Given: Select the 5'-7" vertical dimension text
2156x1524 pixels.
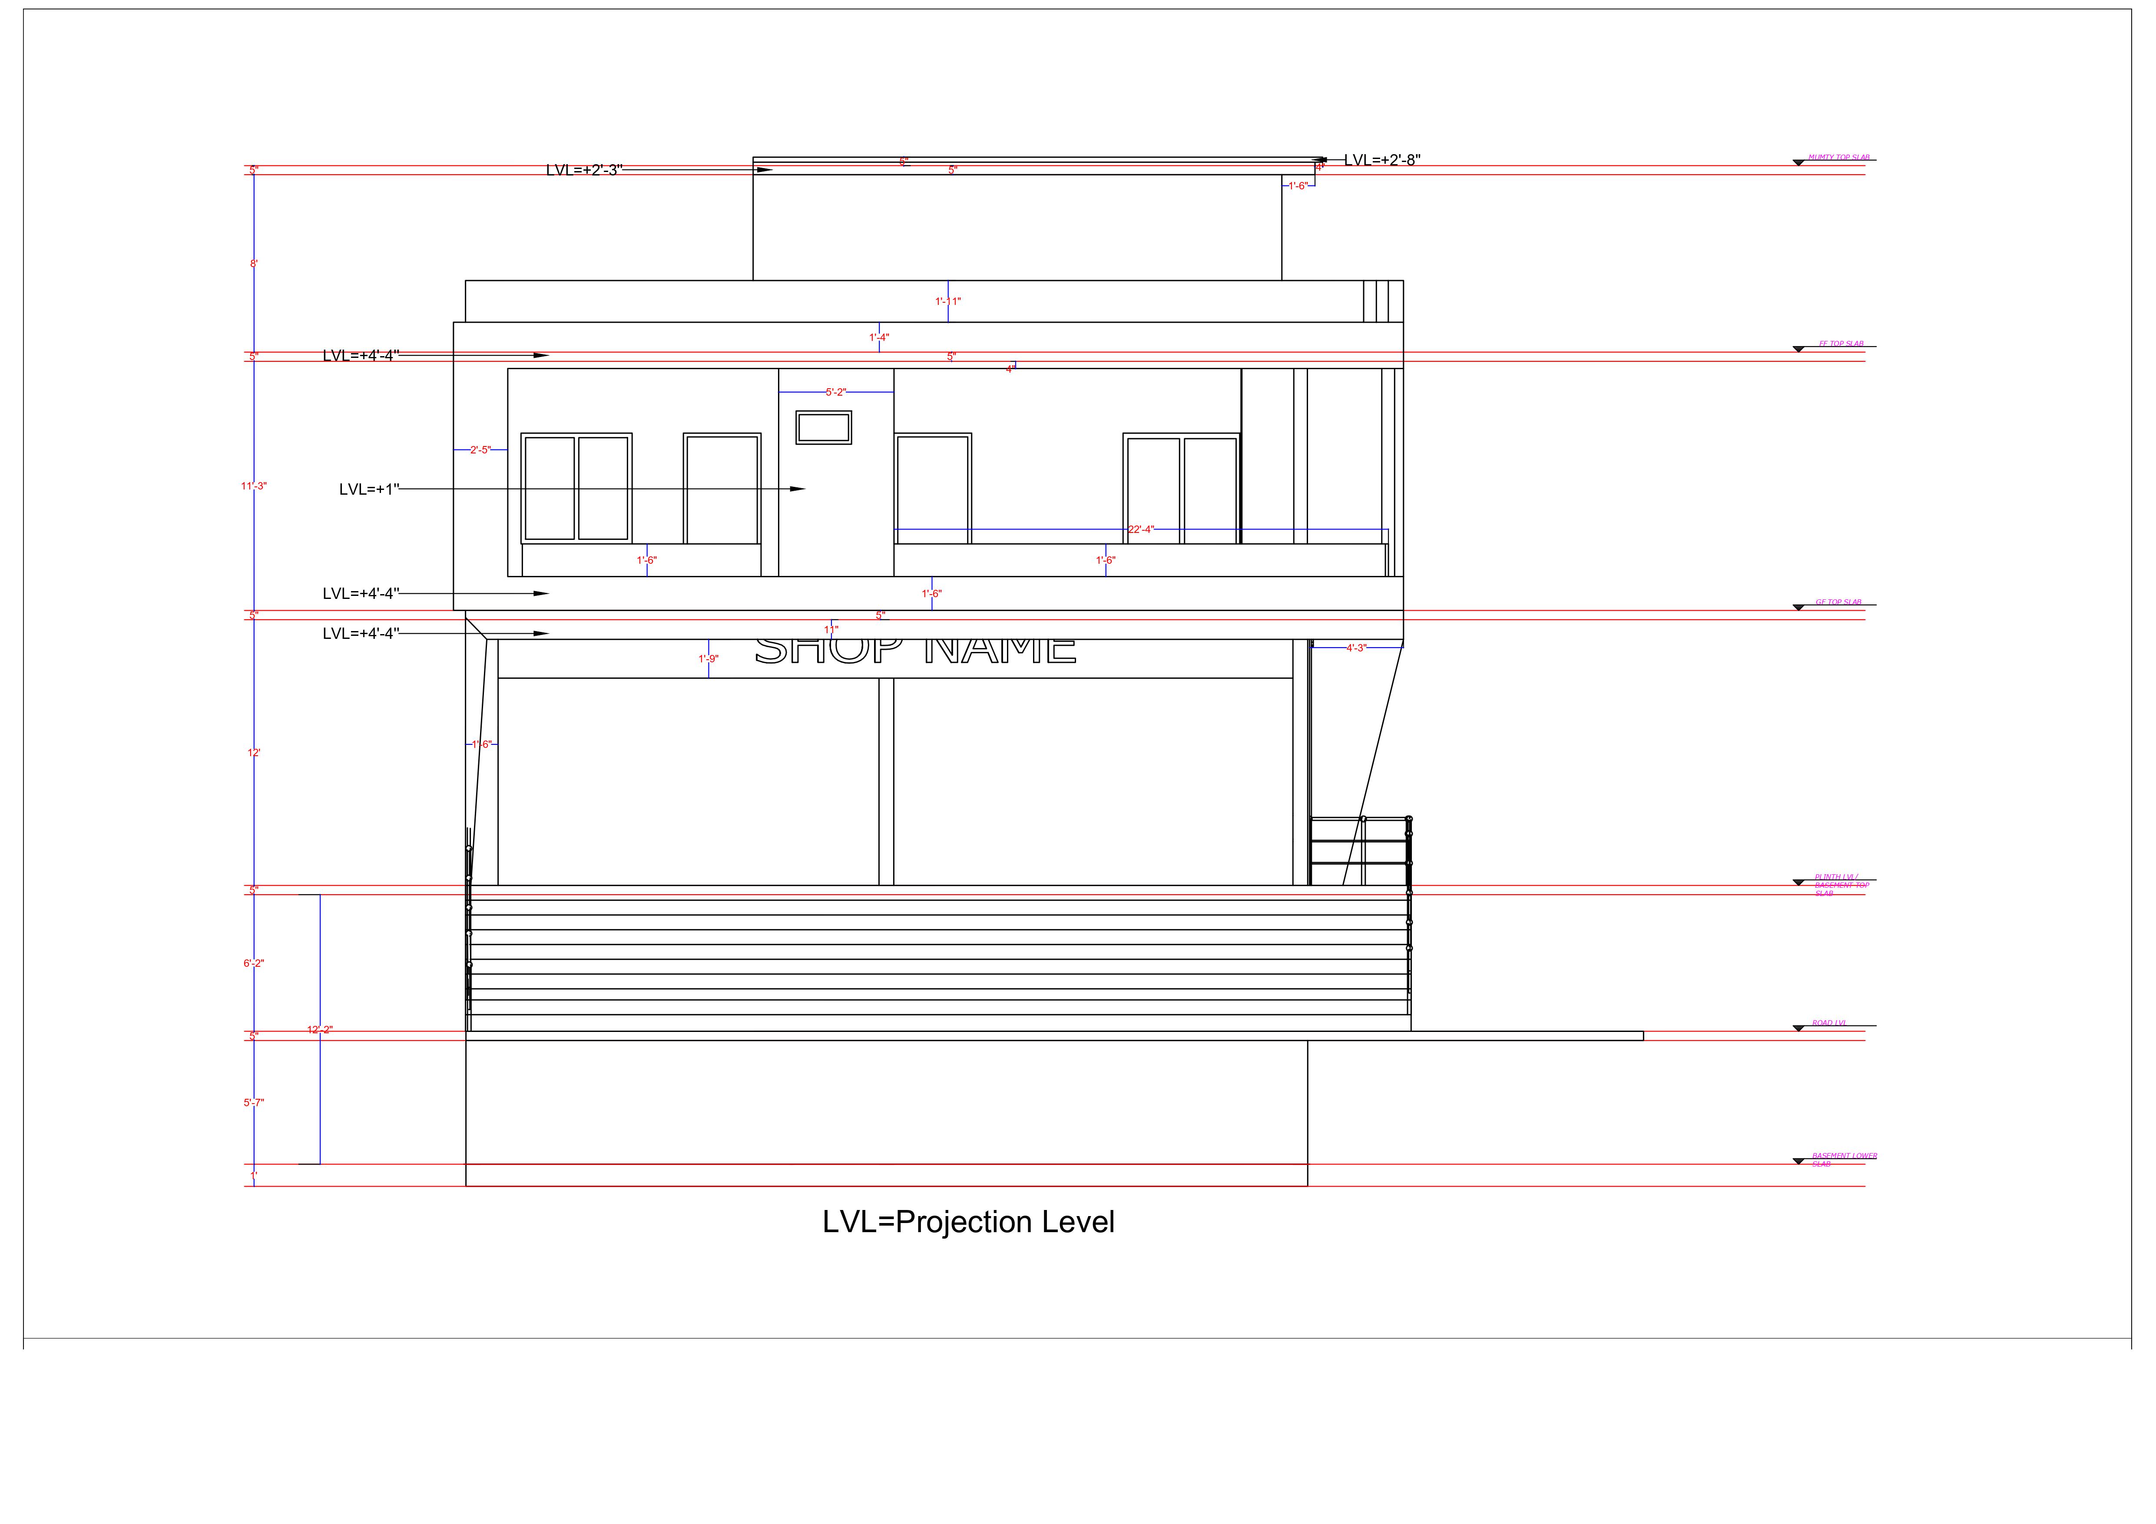Looking at the screenshot, I should click(254, 1102).
